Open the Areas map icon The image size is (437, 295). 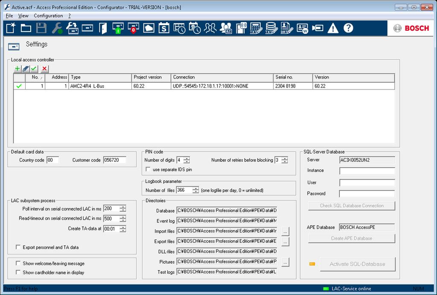149,28
